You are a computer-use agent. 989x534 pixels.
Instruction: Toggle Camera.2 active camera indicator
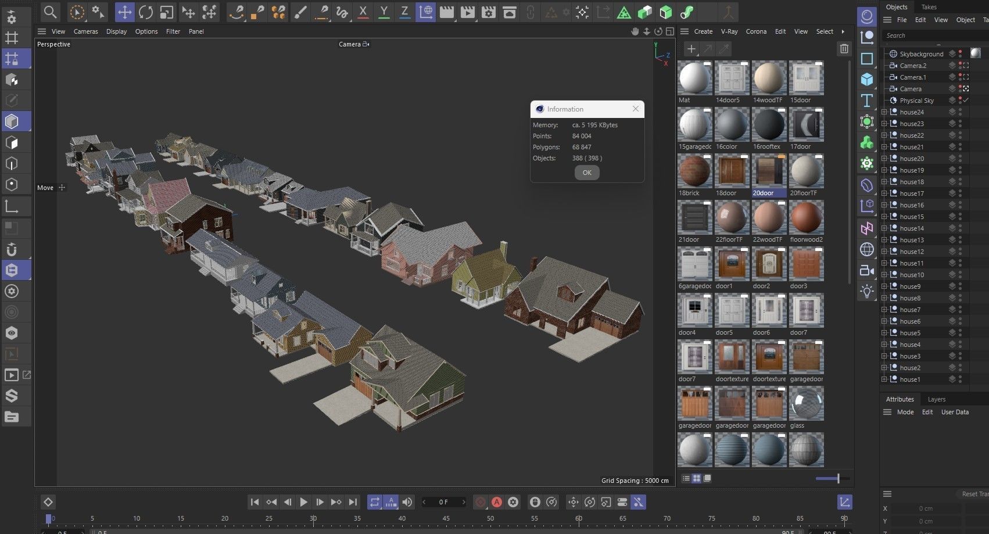(966, 66)
